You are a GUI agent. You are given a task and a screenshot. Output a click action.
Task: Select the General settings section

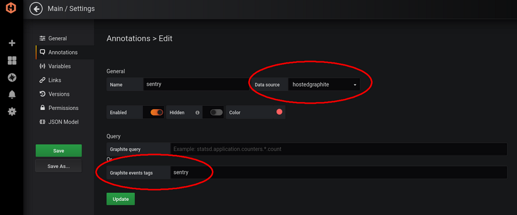[x=65, y=38]
